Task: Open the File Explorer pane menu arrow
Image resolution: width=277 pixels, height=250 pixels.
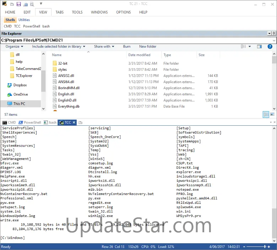Action: (270, 33)
